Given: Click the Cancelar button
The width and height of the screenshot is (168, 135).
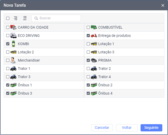Looking at the screenshot, I should pos(102,128).
